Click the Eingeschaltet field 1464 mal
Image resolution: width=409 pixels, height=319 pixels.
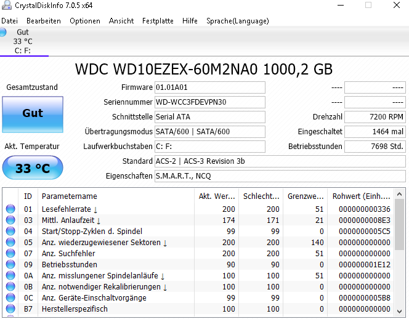click(x=375, y=132)
